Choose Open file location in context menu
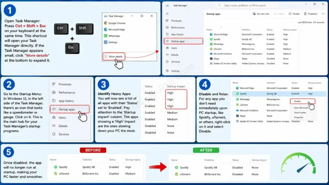The height and width of the screenshot is (185, 329). click(x=301, y=108)
